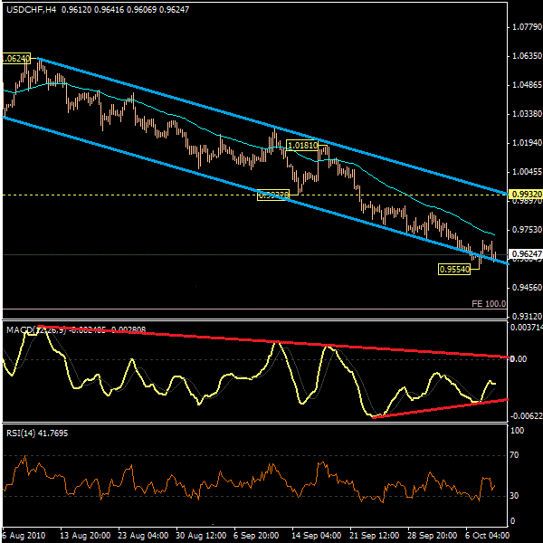Click the 1.01940 price scale value

tap(527, 143)
